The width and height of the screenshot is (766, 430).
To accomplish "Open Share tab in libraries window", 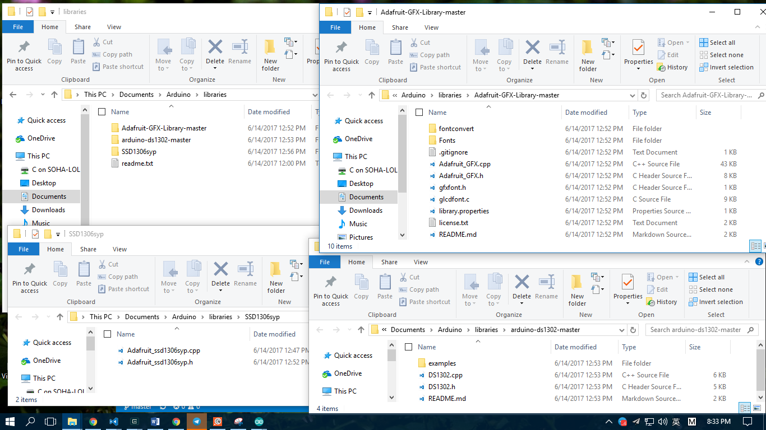I will pos(82,27).
